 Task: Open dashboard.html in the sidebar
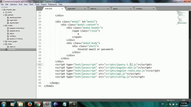15,18
